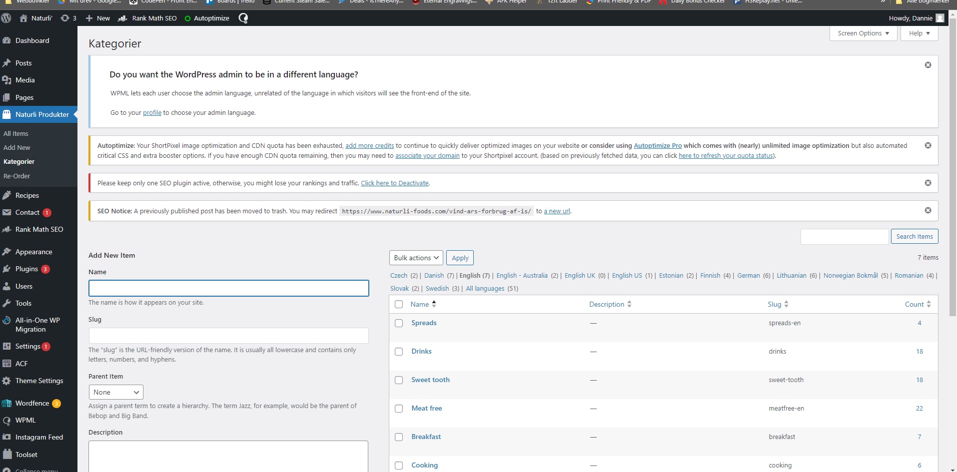Click the 'add more credits' link
This screenshot has width=957, height=472.
click(x=369, y=146)
